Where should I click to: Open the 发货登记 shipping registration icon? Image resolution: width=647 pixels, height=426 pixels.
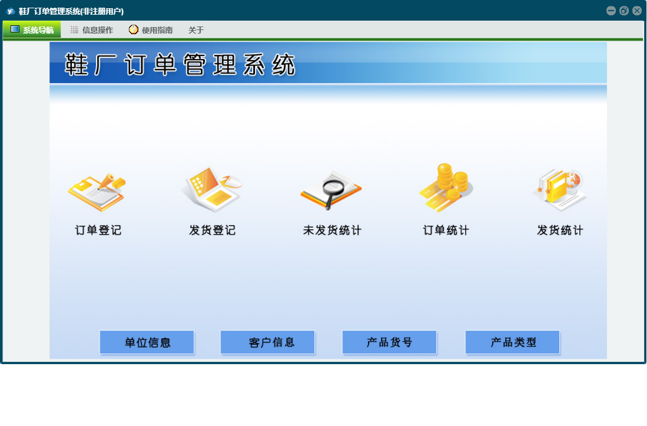click(211, 190)
